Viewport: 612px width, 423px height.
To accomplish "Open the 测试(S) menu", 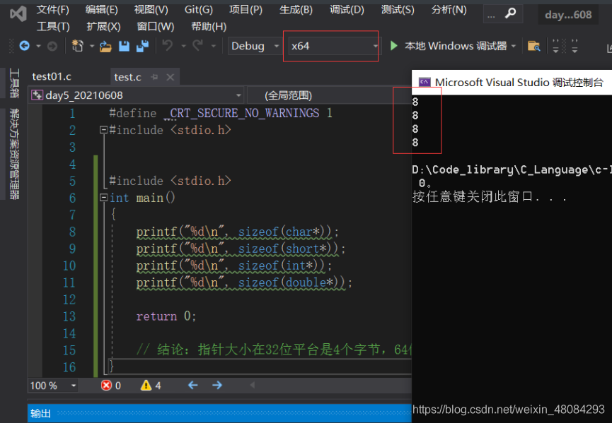I will 398,9.
